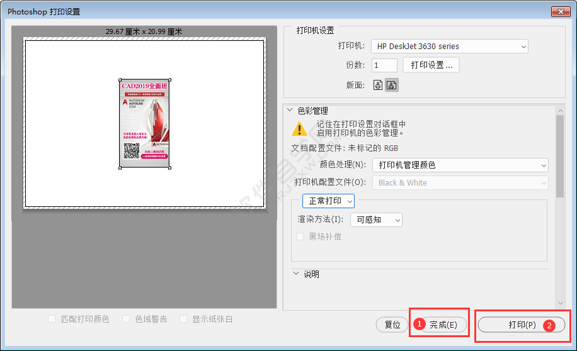
Task: Click the 打印(P) button
Action: click(x=522, y=325)
